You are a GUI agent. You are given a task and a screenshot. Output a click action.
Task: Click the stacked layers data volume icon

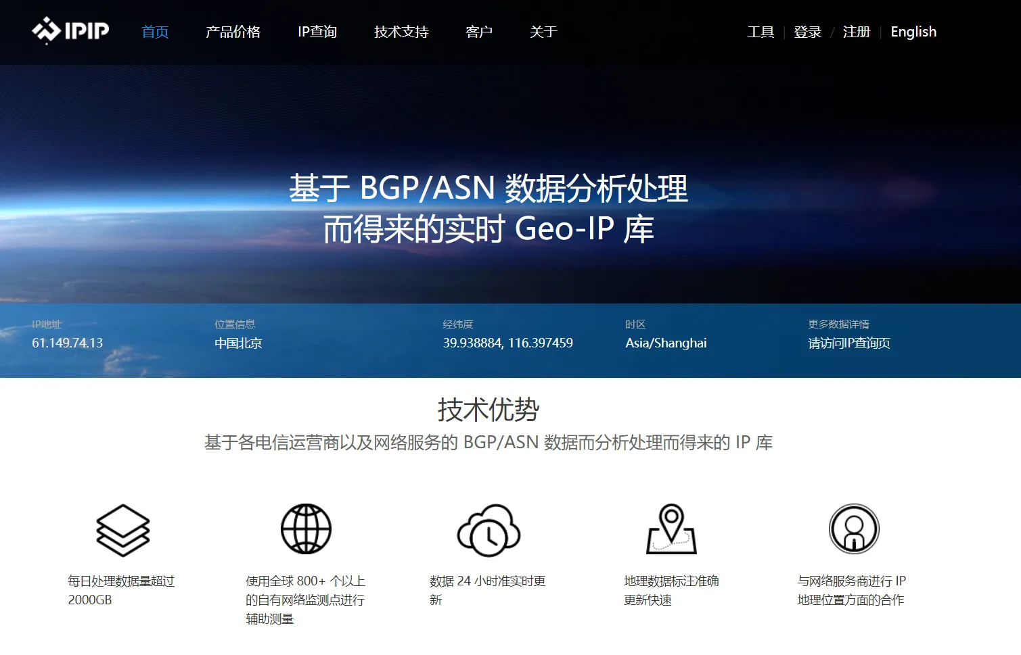(122, 530)
